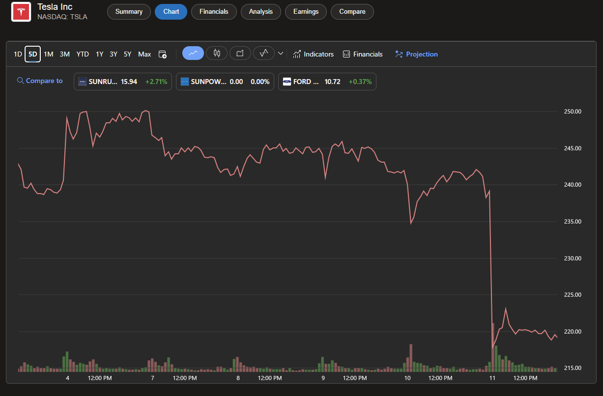Click the tallest volume bar at day 11
Image resolution: width=603 pixels, height=396 pixels.
[493, 347]
